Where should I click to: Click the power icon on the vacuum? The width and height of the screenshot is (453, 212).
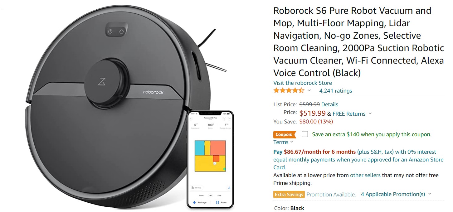tap(110, 31)
